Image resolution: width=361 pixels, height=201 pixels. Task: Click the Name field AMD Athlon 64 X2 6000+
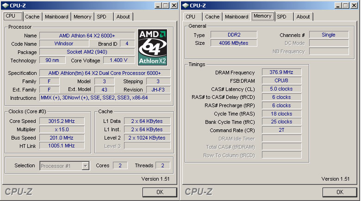[87, 36]
